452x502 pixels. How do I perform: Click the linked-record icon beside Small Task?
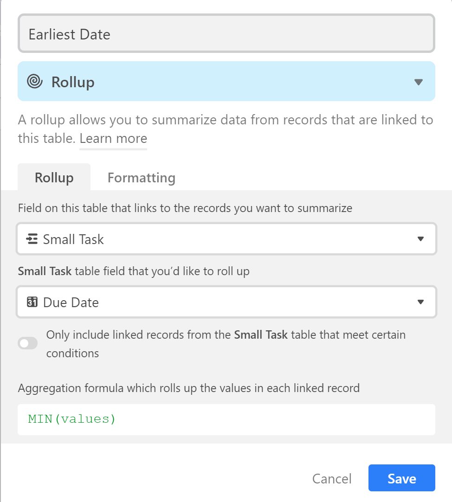point(32,239)
